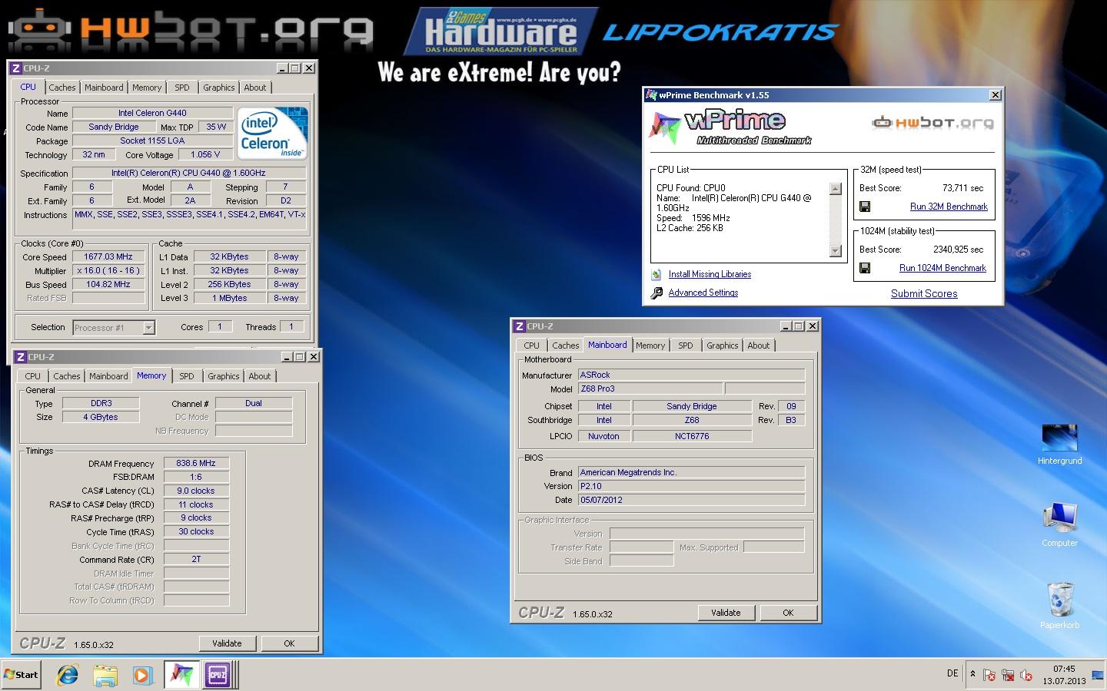Image resolution: width=1107 pixels, height=691 pixels.
Task: Click the wPrime window title icon
Action: pos(652,95)
